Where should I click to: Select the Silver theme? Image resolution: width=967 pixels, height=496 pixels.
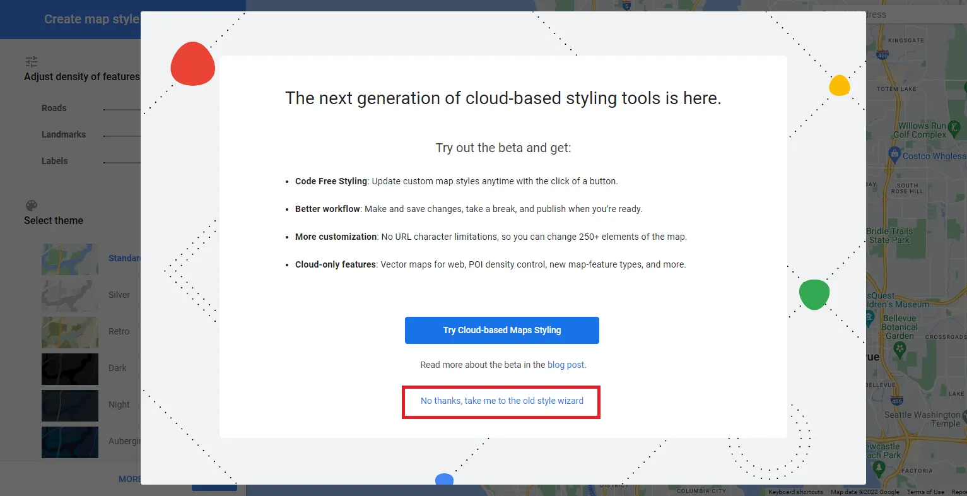[x=69, y=295]
